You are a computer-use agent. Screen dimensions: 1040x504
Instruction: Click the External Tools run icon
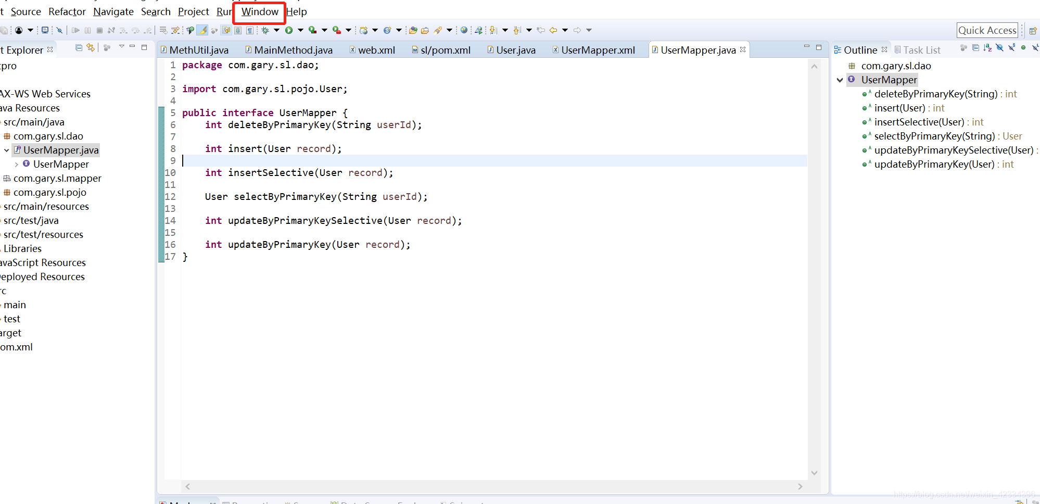pos(336,30)
